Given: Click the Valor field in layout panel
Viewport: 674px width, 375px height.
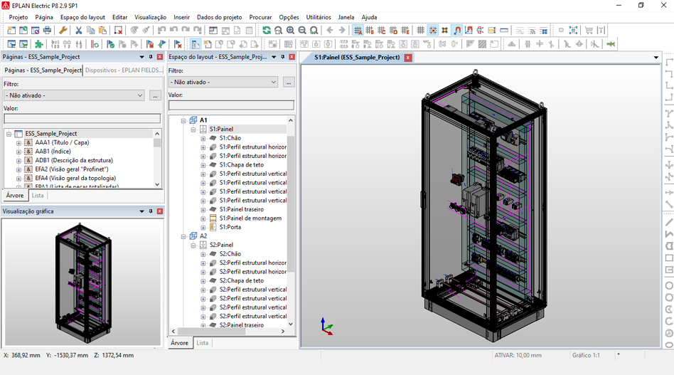Looking at the screenshot, I should point(231,105).
